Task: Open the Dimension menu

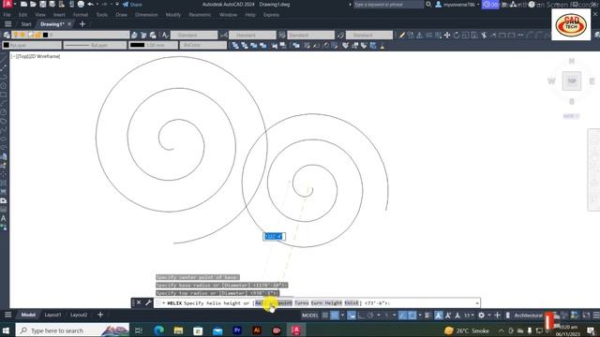Action: pos(146,15)
